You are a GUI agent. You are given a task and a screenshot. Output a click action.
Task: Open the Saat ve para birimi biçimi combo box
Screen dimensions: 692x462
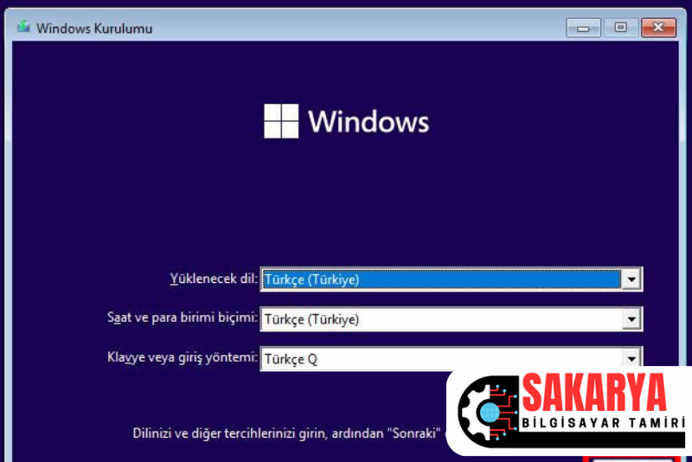451,319
